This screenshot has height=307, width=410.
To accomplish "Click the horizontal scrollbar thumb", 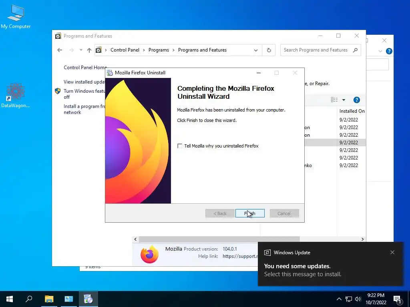I will click(x=219, y=239).
